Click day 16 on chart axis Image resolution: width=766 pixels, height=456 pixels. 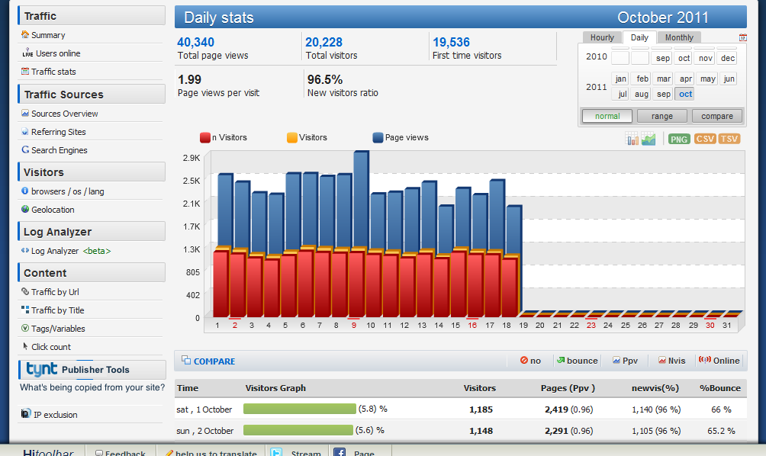click(x=472, y=325)
